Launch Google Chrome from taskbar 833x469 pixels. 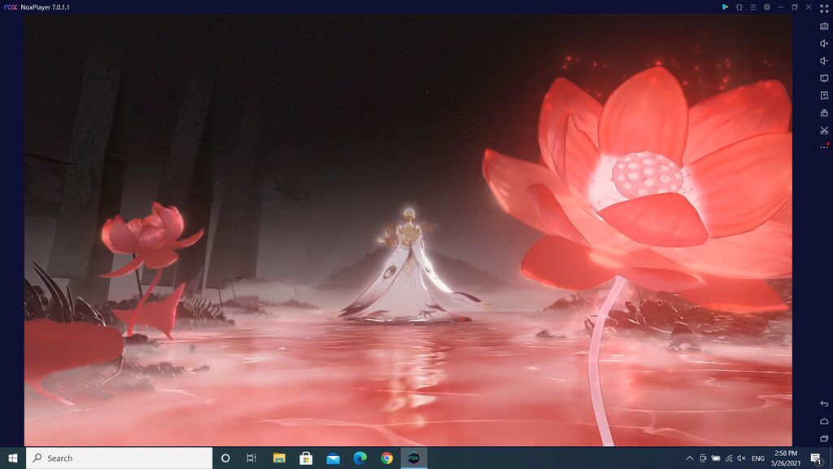click(386, 458)
